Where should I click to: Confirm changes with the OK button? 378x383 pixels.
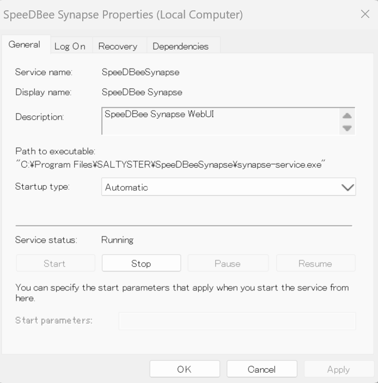click(x=184, y=369)
